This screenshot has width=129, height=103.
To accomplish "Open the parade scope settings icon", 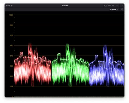I will (122, 9).
